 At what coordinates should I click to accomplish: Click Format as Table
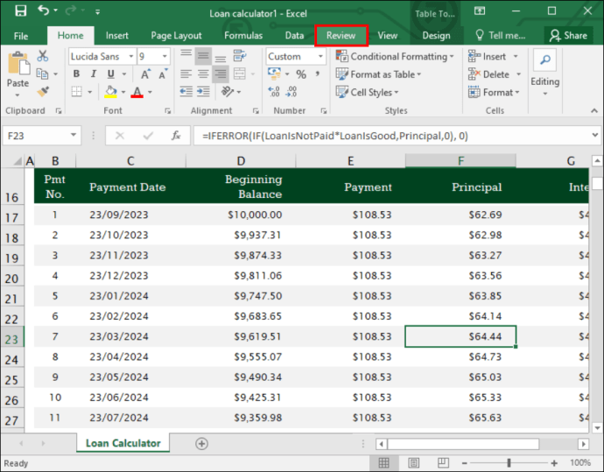click(x=379, y=74)
